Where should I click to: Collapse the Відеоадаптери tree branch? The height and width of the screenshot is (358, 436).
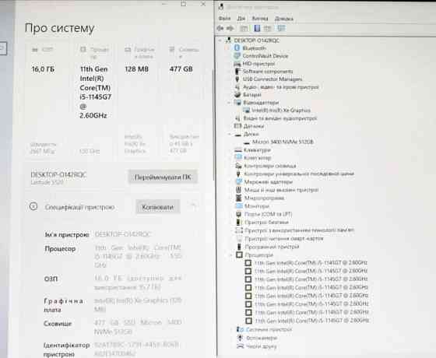tap(229, 103)
